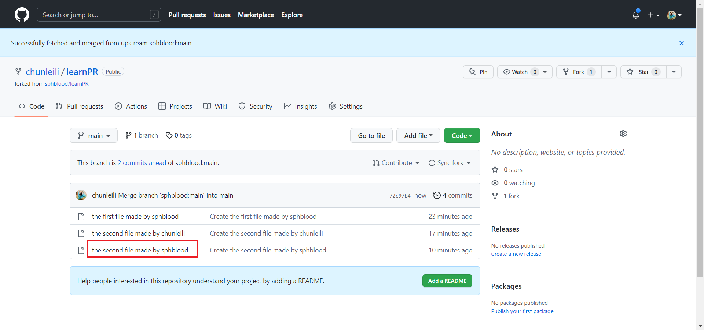Open Pull requests in top navigation

tap(187, 15)
